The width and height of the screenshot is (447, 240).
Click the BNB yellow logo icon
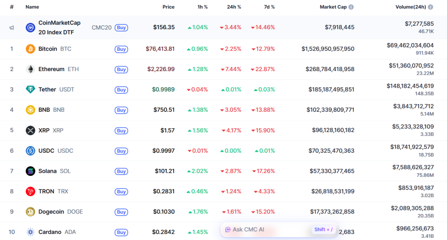click(x=30, y=110)
